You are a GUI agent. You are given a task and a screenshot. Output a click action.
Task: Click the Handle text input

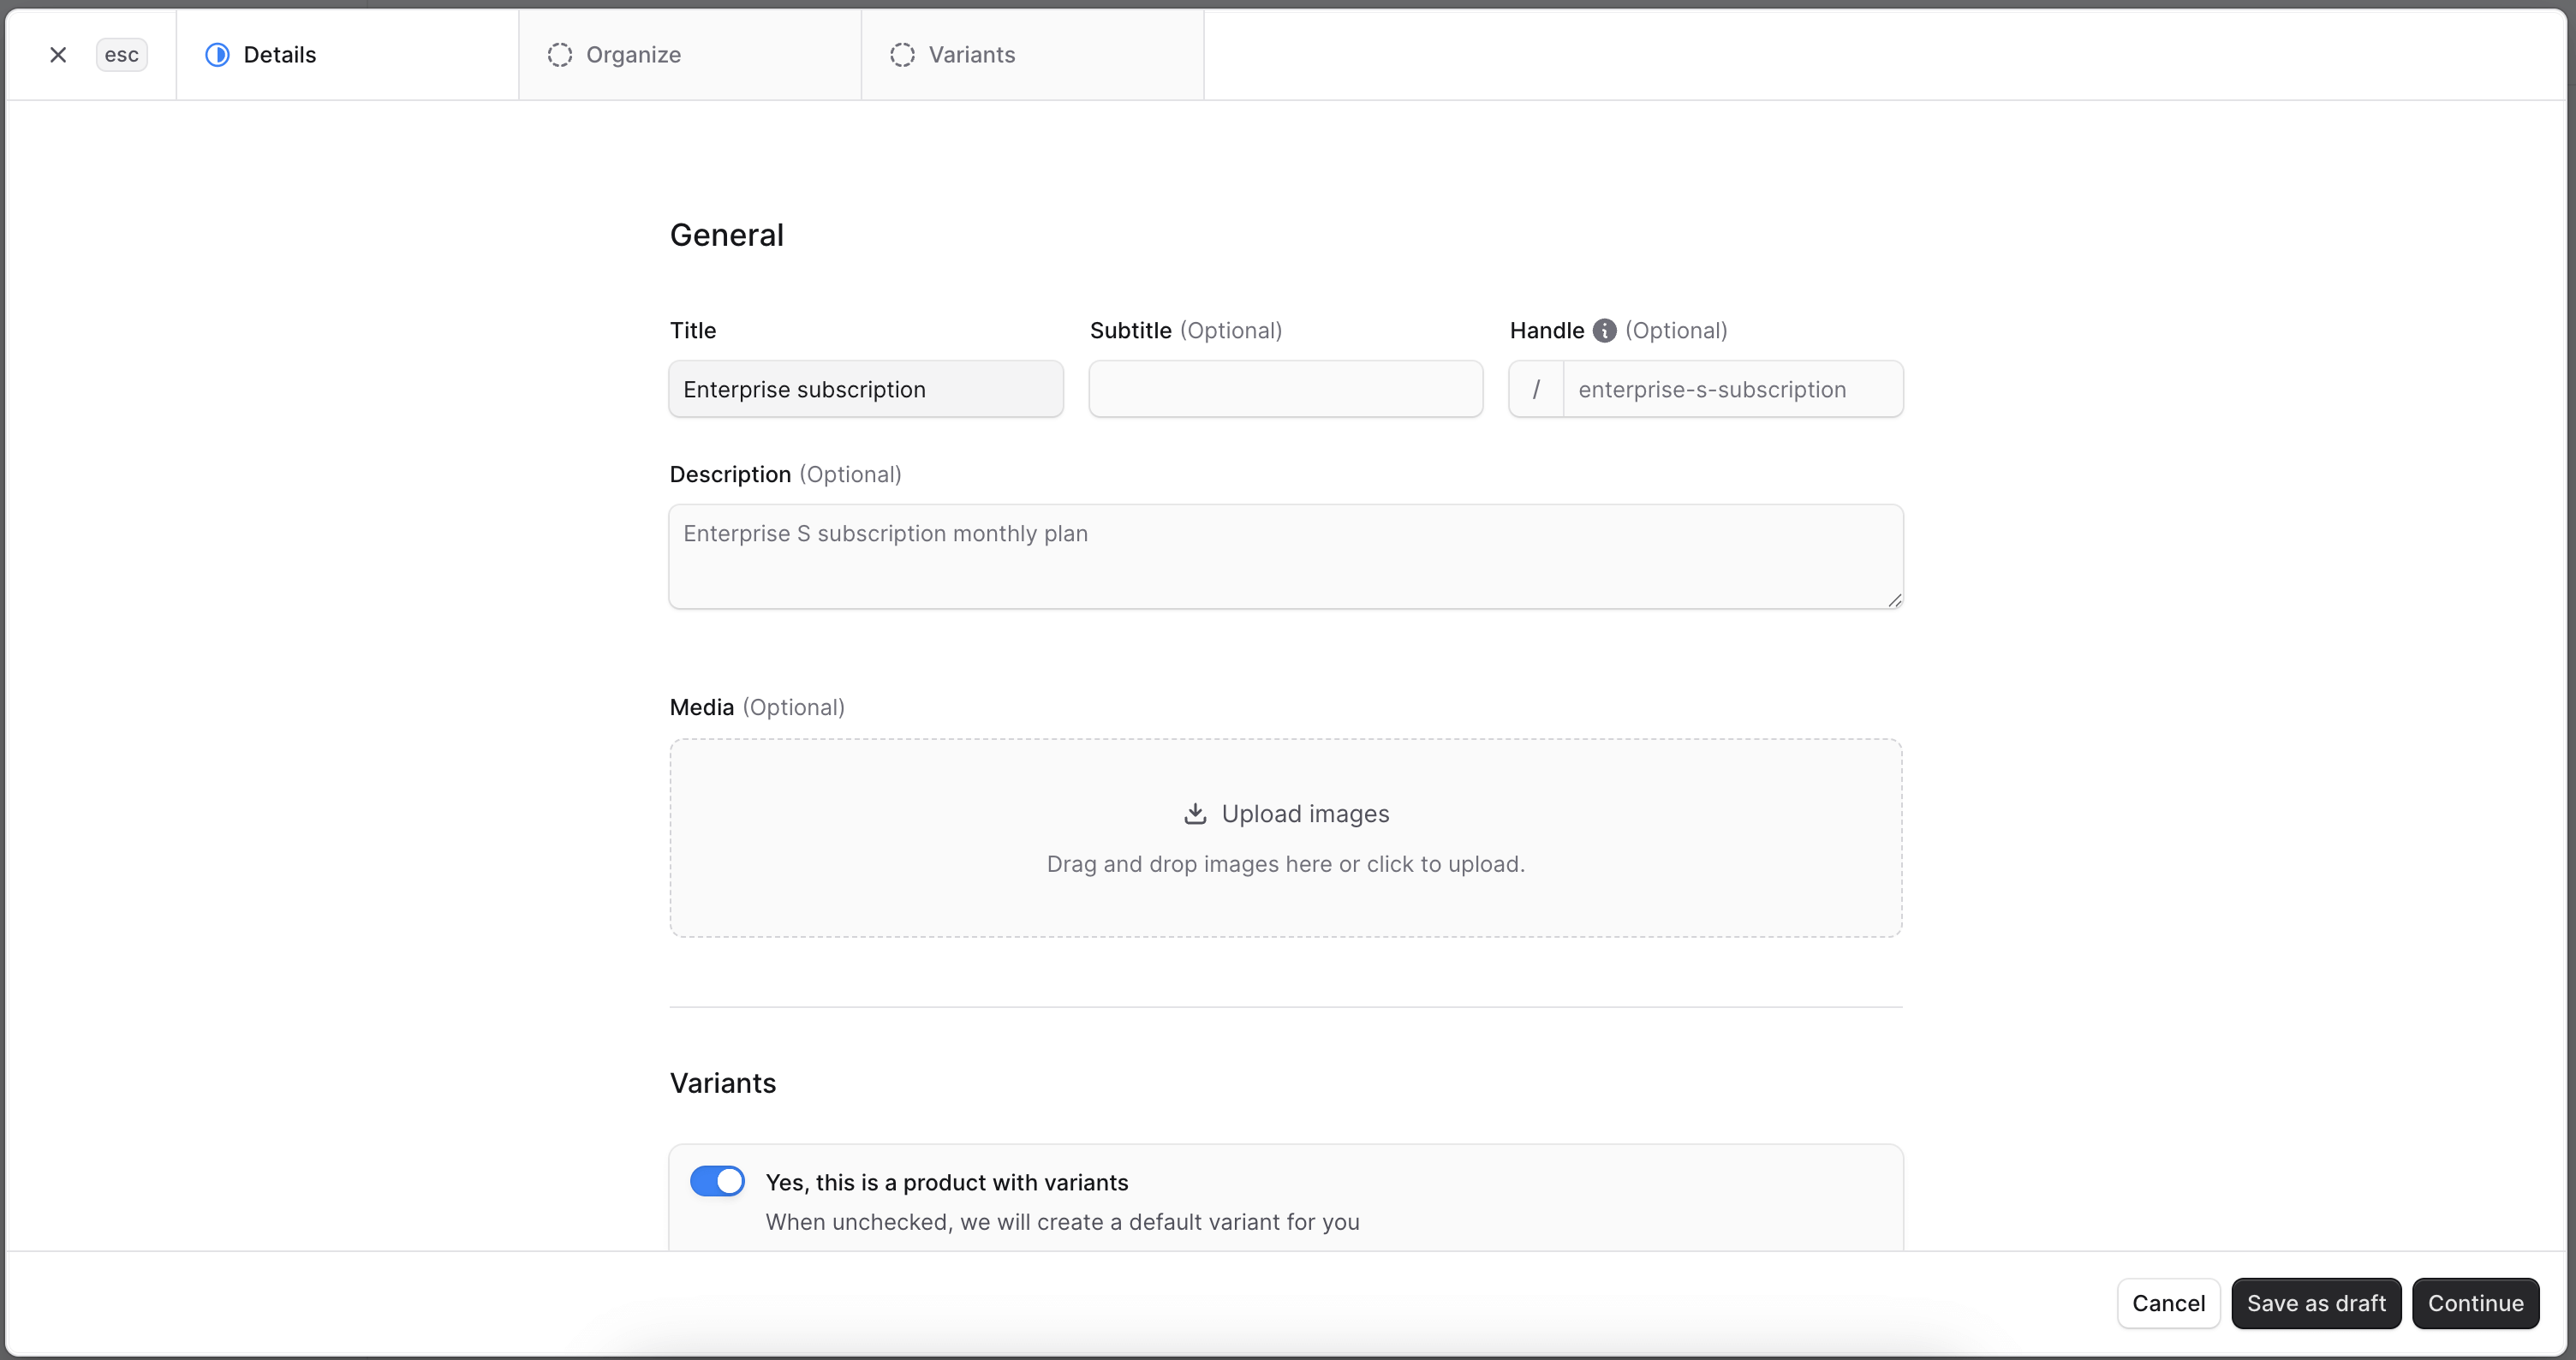[1732, 390]
